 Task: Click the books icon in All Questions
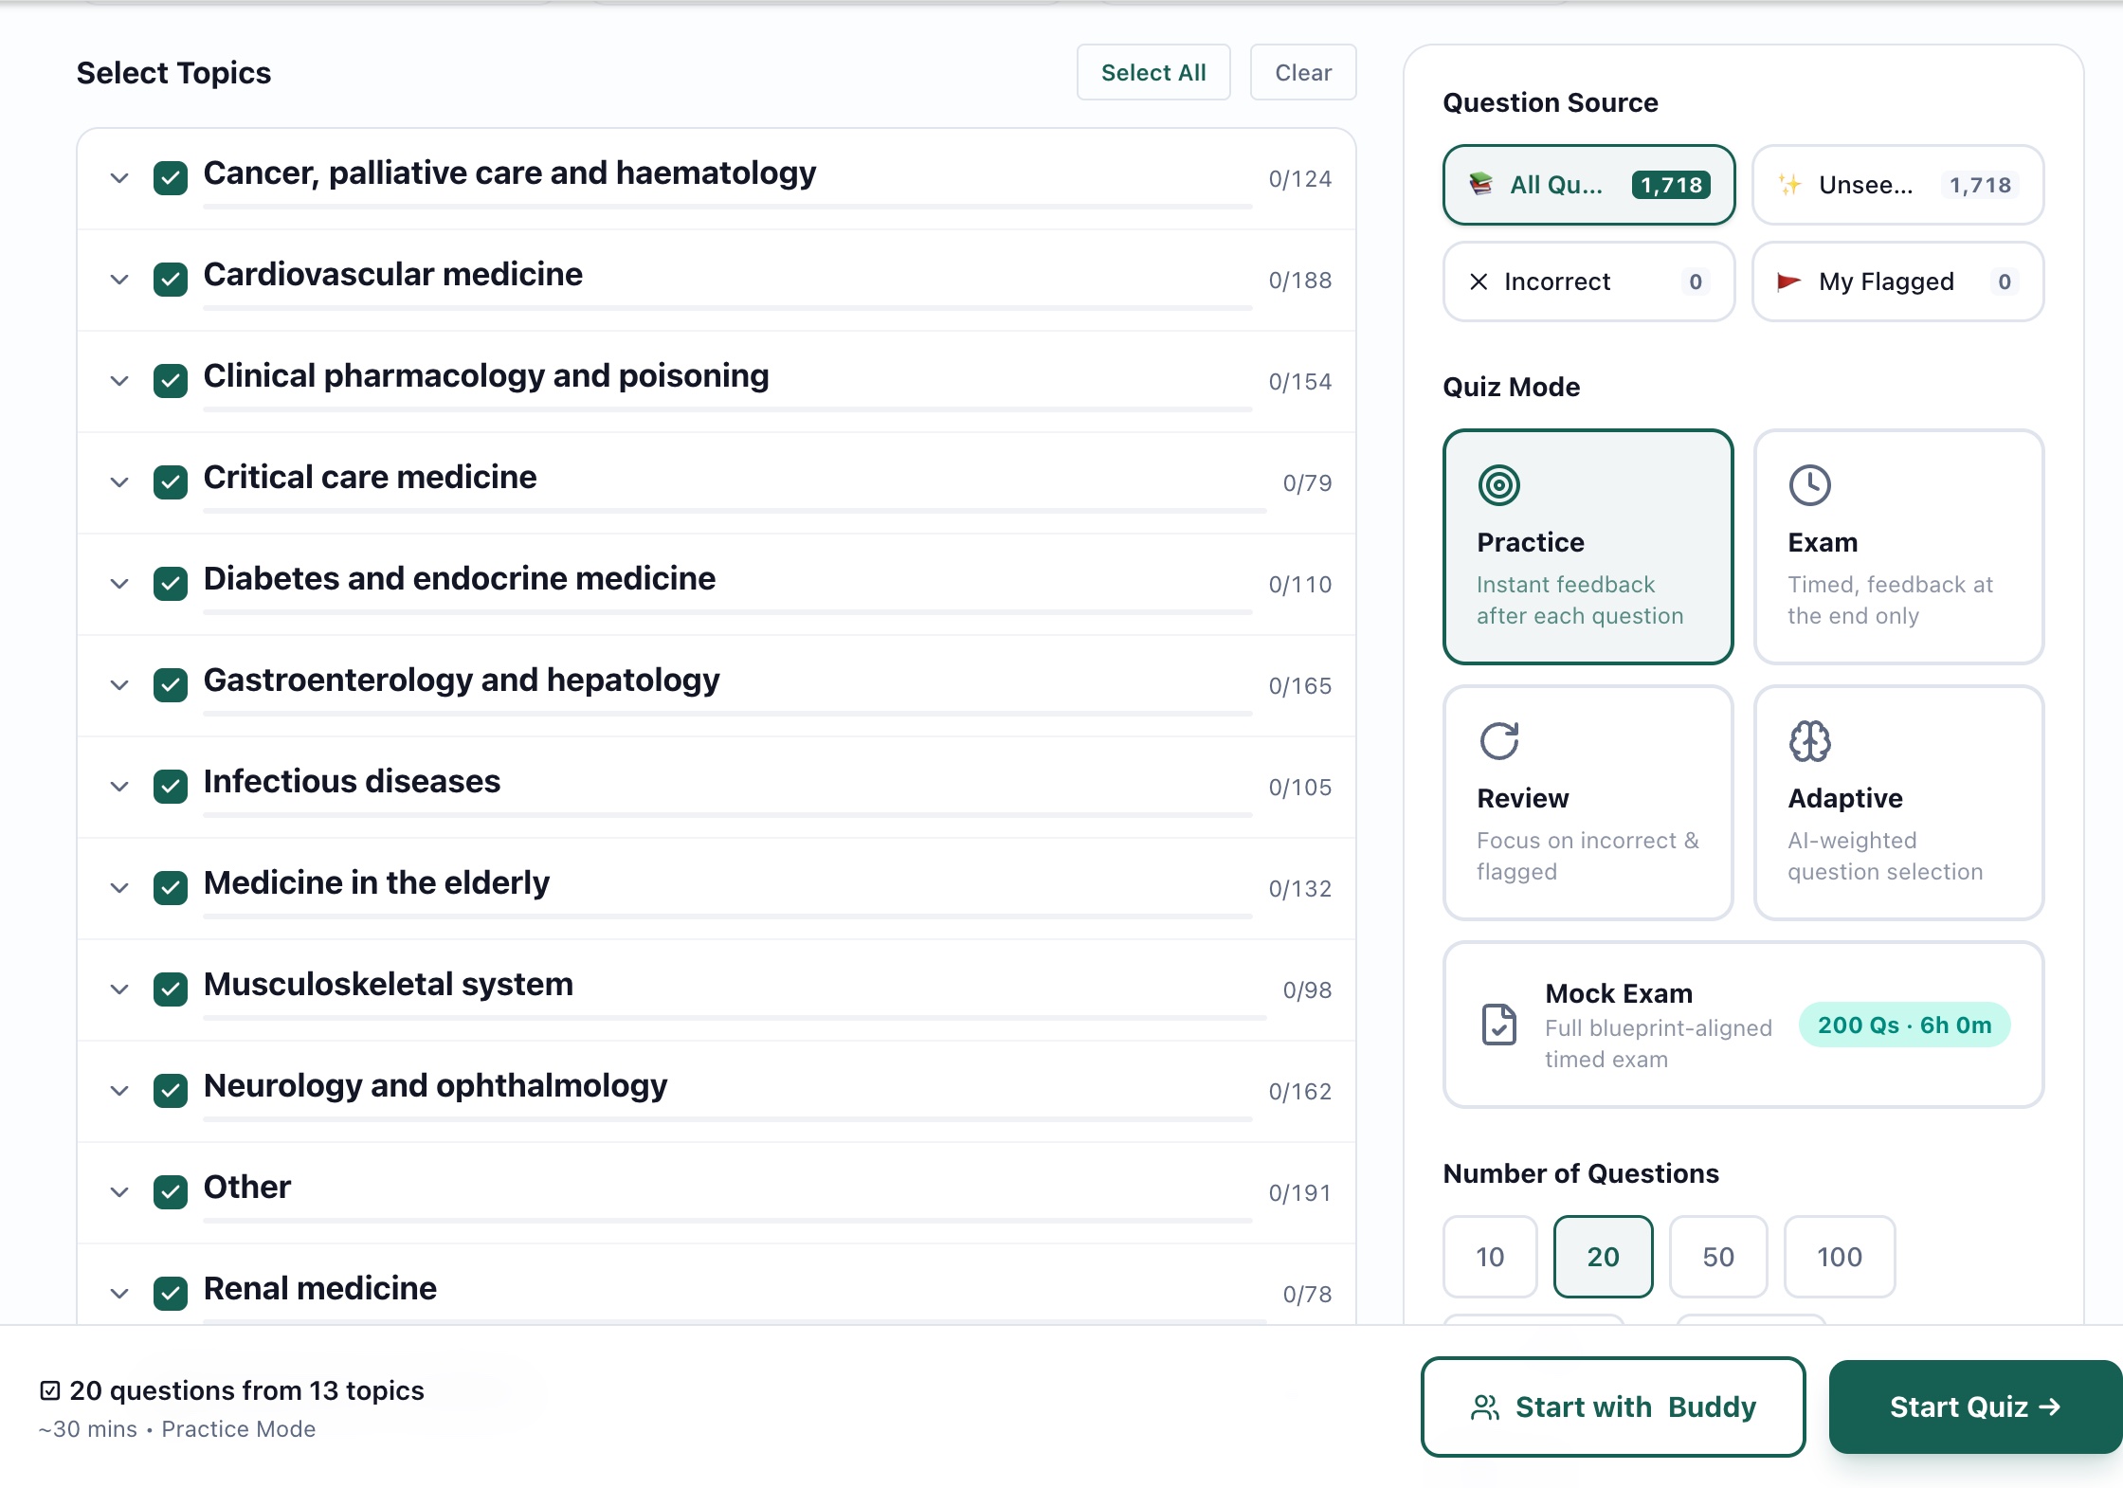click(1480, 184)
